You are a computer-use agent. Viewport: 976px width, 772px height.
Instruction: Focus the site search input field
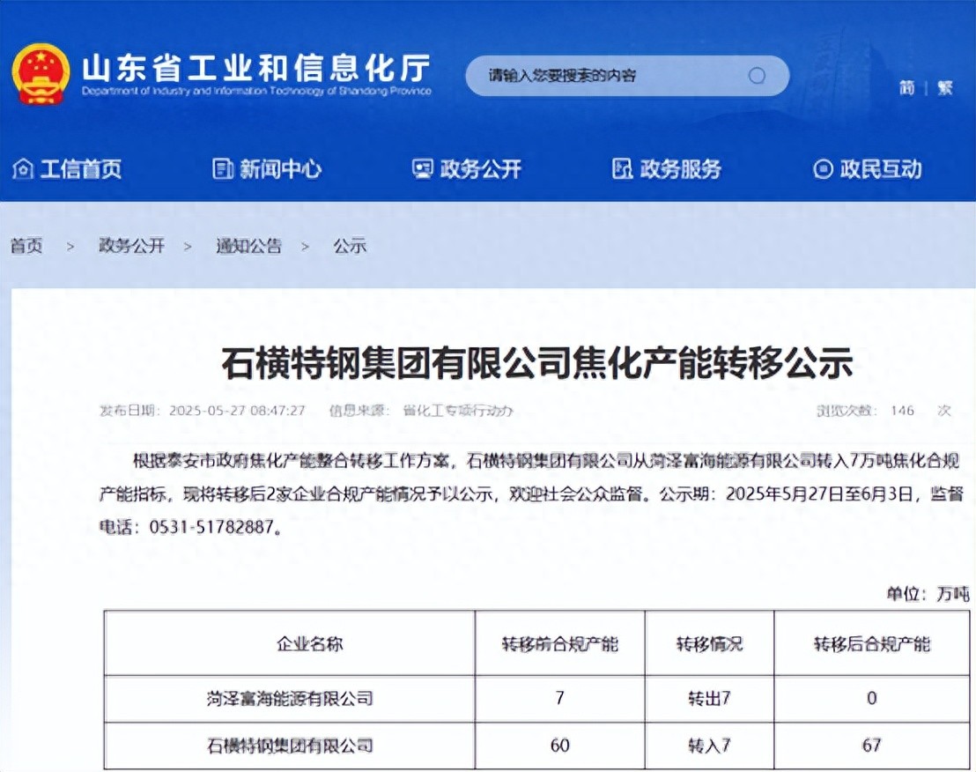tap(627, 76)
